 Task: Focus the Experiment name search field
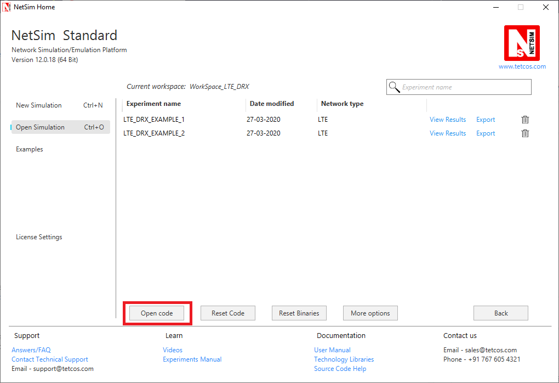459,87
